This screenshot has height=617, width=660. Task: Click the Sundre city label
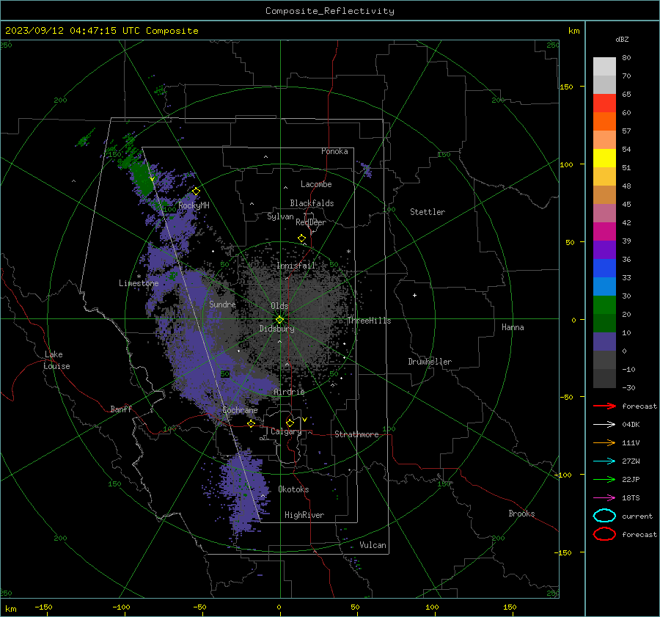click(222, 304)
